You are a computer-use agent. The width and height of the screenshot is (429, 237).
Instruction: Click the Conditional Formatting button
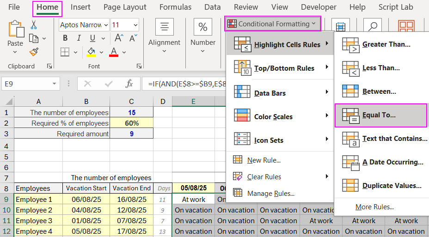point(272,24)
